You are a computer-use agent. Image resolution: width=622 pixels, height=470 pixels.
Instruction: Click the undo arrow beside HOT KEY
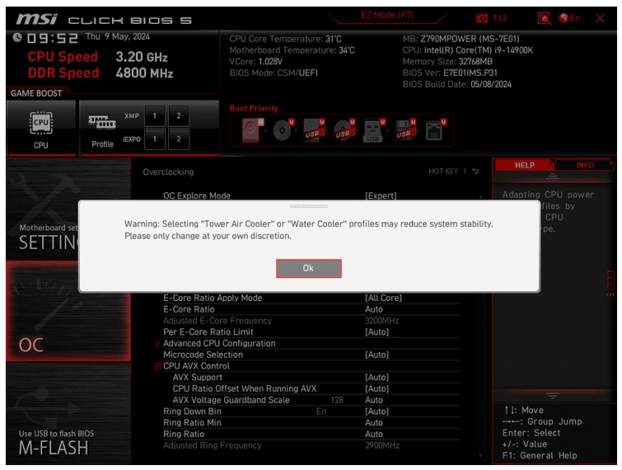click(475, 171)
